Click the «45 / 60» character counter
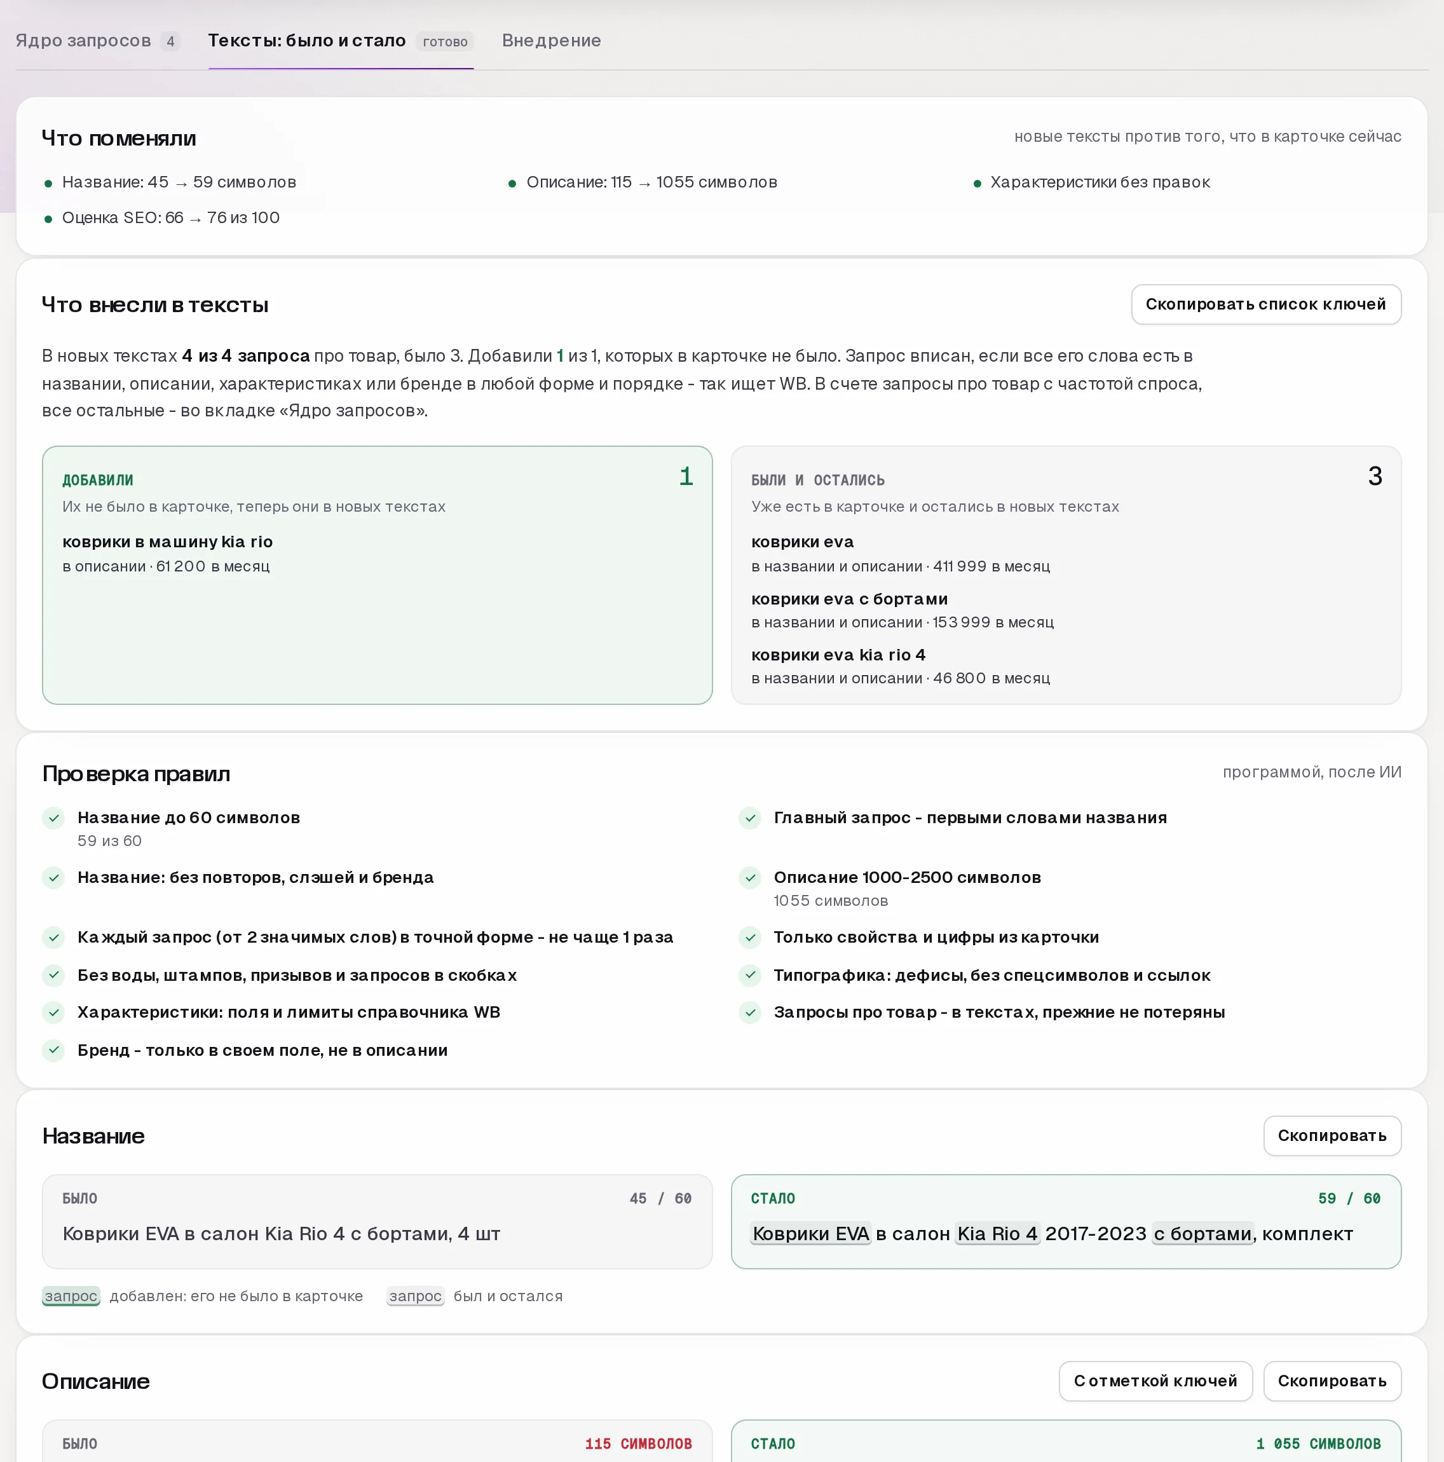This screenshot has width=1444, height=1462. click(x=661, y=1198)
